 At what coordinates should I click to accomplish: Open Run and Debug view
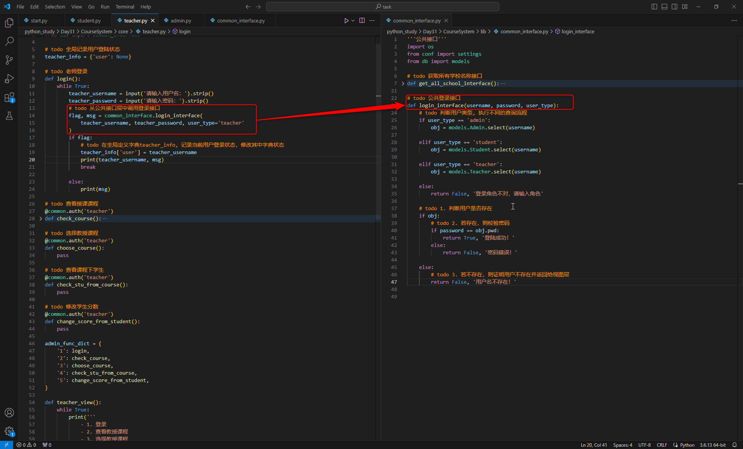9,79
